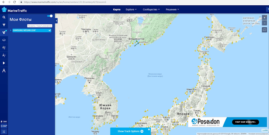The image size is (269, 135).
Task: Click the Токио city label on map
Action: [x=197, y=111]
